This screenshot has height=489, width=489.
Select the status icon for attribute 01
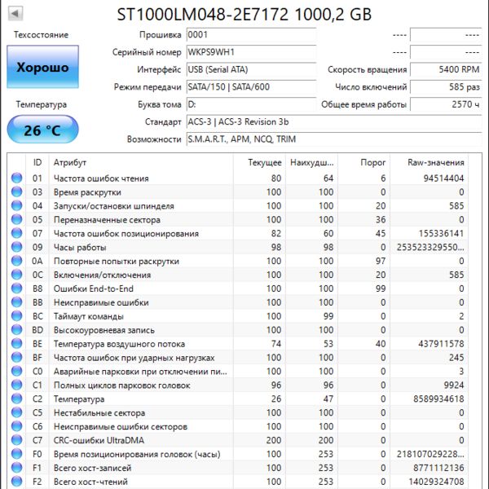(x=16, y=178)
